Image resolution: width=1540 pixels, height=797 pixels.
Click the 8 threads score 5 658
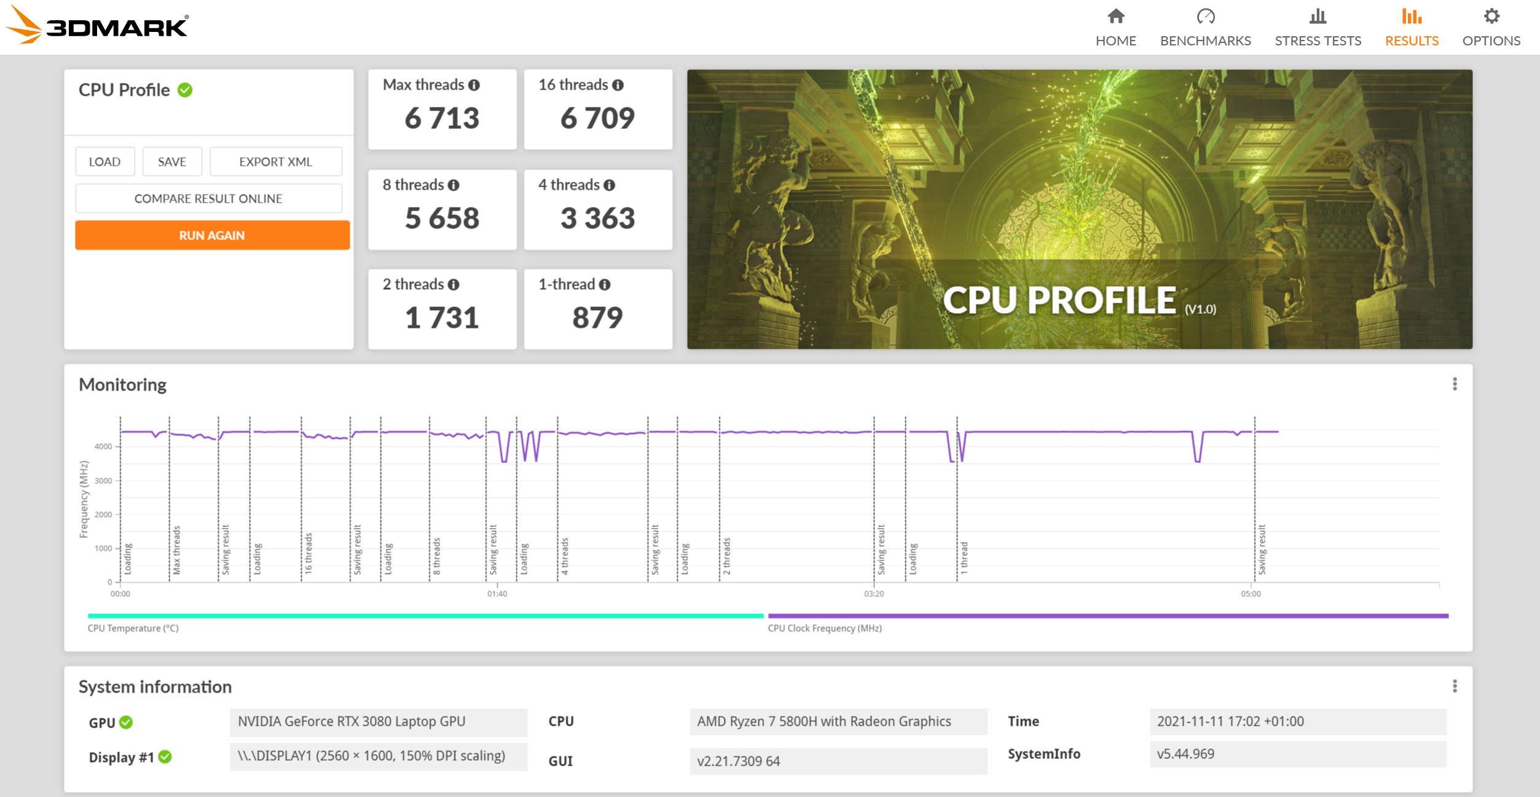[442, 218]
